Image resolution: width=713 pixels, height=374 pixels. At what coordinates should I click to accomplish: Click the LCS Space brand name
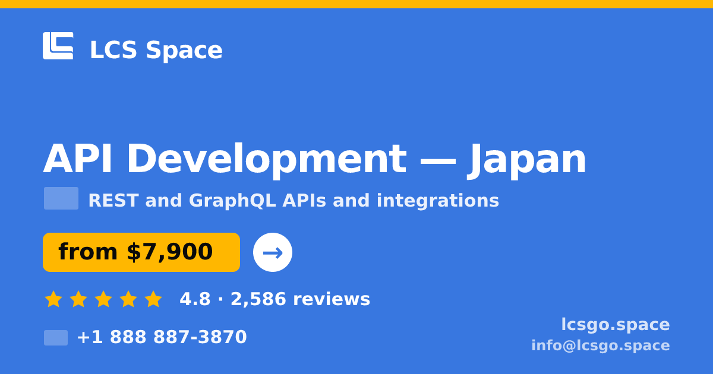156,50
